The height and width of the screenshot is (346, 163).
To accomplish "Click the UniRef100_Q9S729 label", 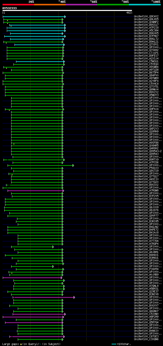I will [x=146, y=171].
